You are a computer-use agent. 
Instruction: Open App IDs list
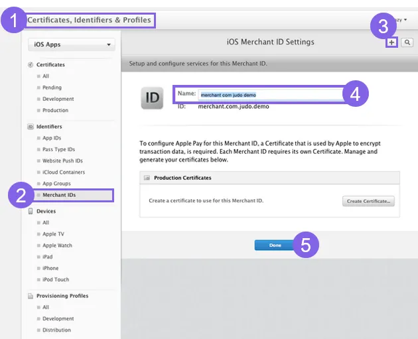[x=52, y=138]
